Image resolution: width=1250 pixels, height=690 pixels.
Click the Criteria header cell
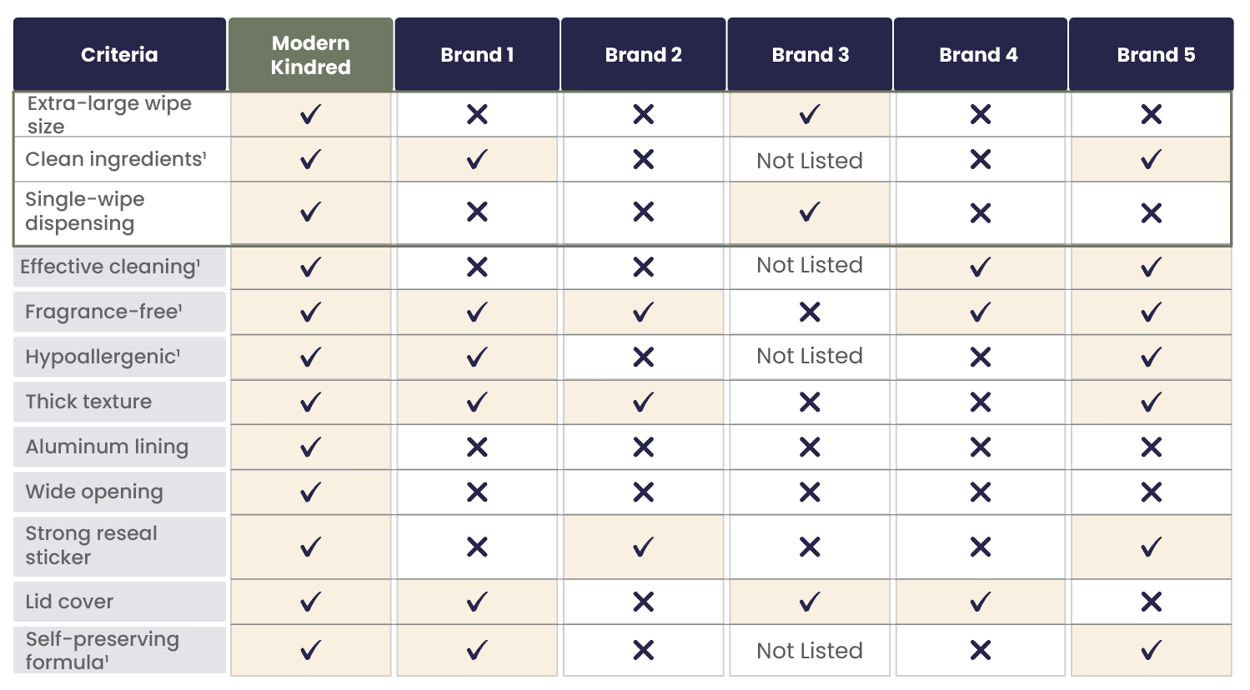pos(119,55)
